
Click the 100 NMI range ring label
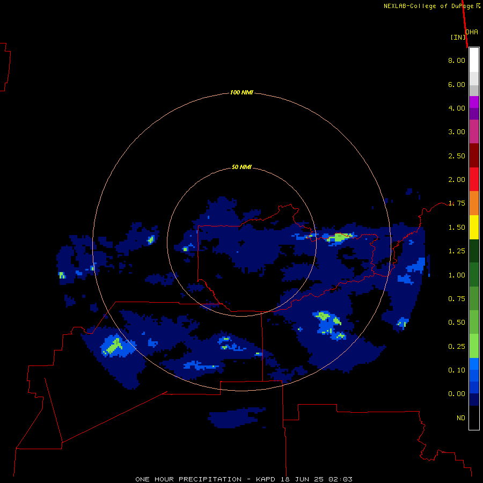click(x=241, y=92)
